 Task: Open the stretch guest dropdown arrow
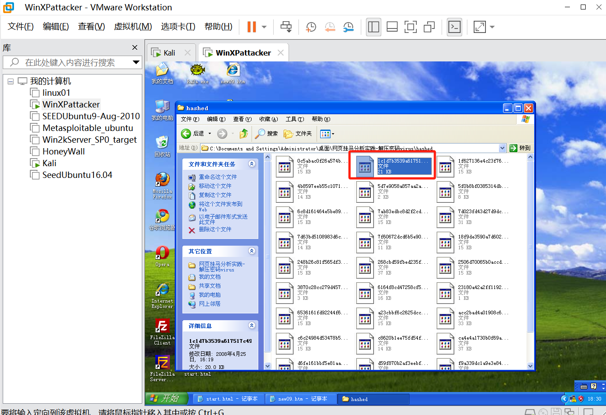click(492, 27)
